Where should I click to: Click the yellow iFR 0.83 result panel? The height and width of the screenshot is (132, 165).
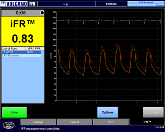[23, 31]
